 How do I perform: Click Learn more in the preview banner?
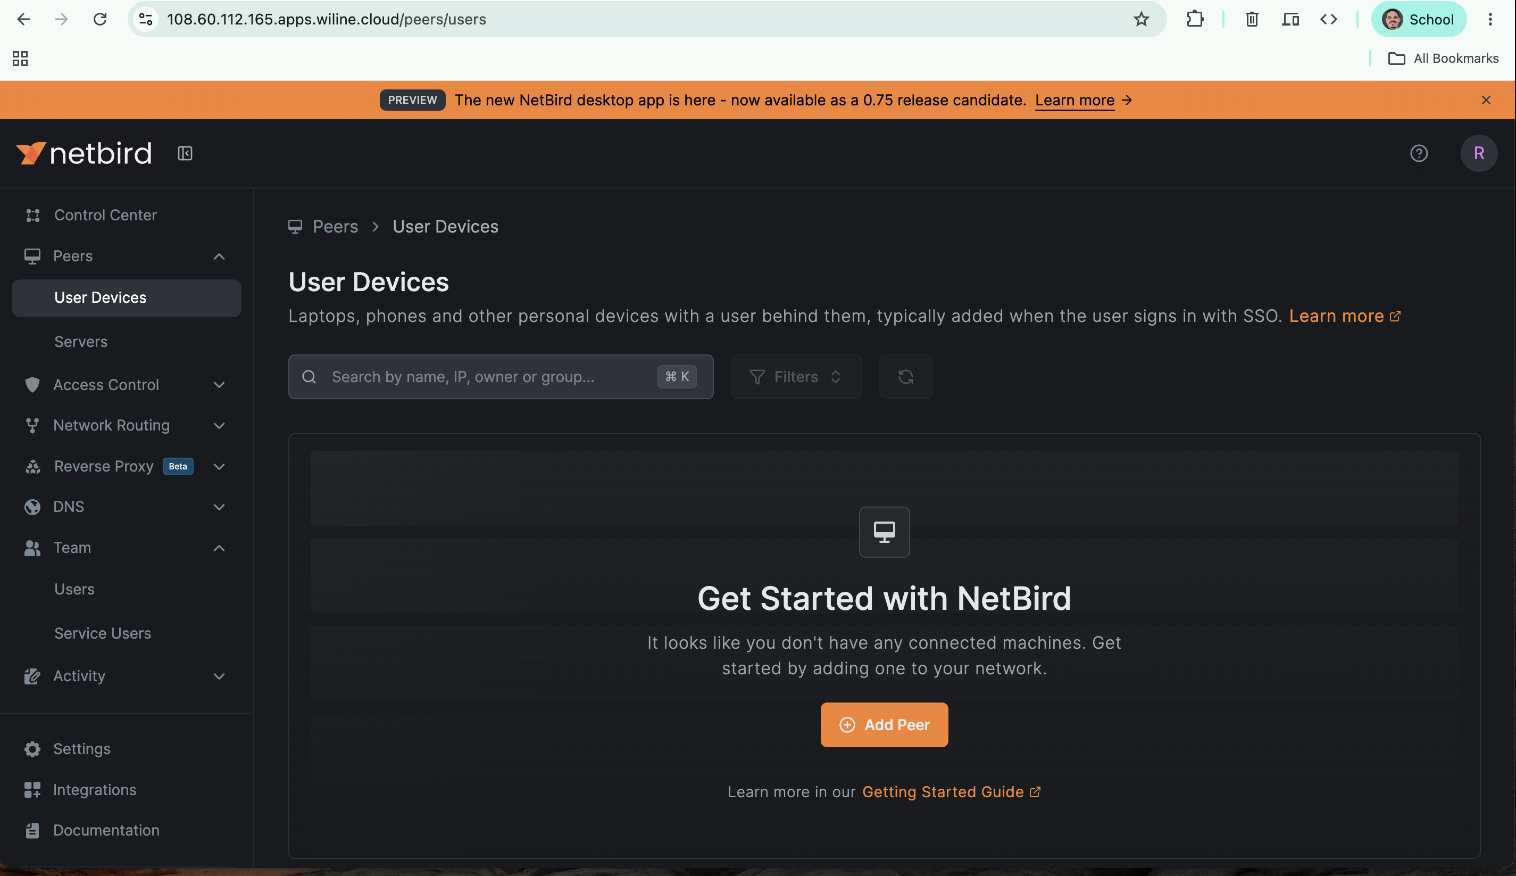1074,100
